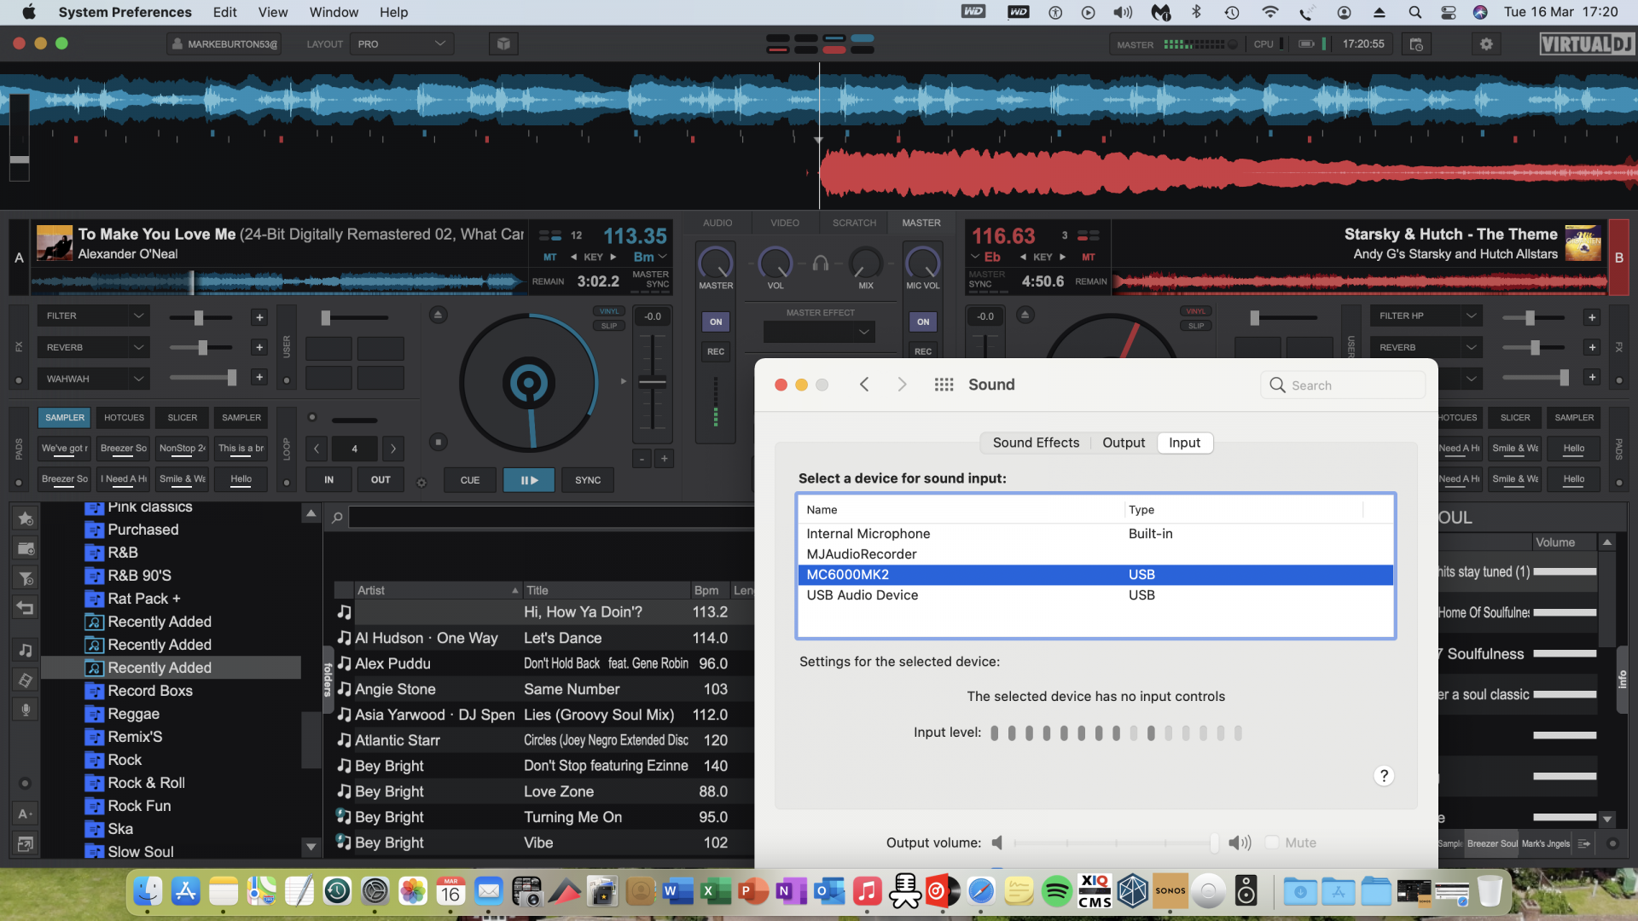Select deck A HOTCUES pad tab
The width and height of the screenshot is (1638, 921).
click(x=124, y=417)
